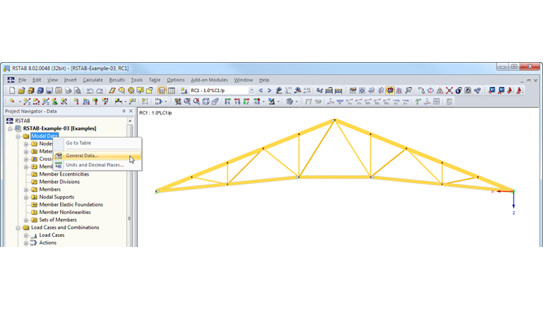Image resolution: width=543 pixels, height=309 pixels.
Task: Click the View in Z direction icon
Action: click(246, 101)
